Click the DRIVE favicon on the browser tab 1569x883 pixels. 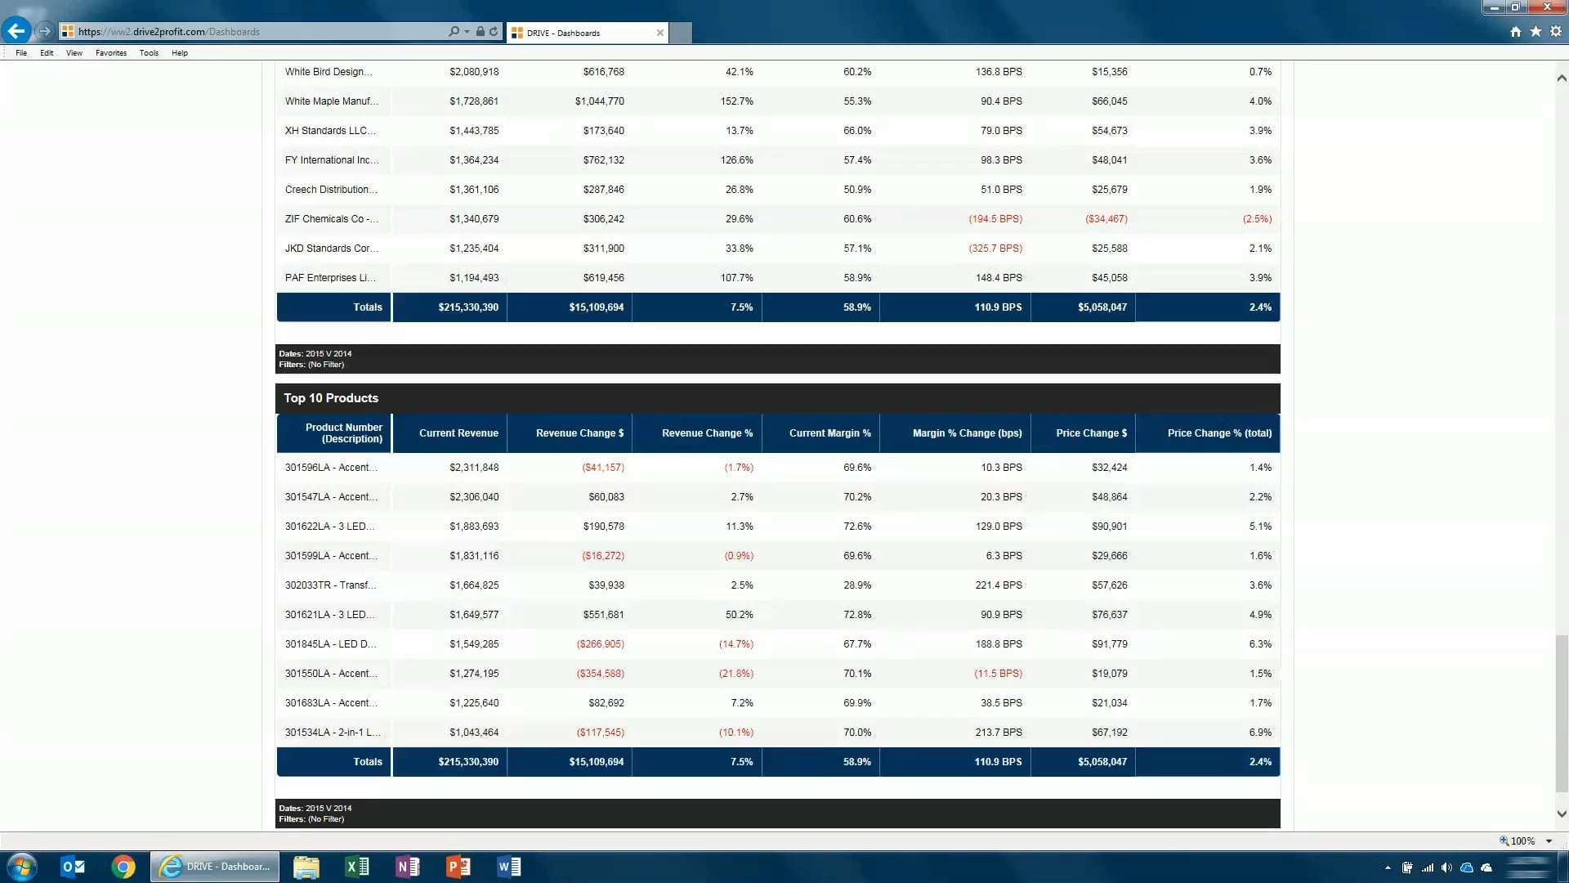click(x=517, y=34)
